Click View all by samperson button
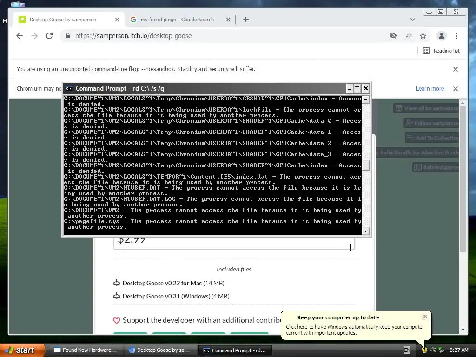Image resolution: width=476 pixels, height=357 pixels. click(x=426, y=108)
